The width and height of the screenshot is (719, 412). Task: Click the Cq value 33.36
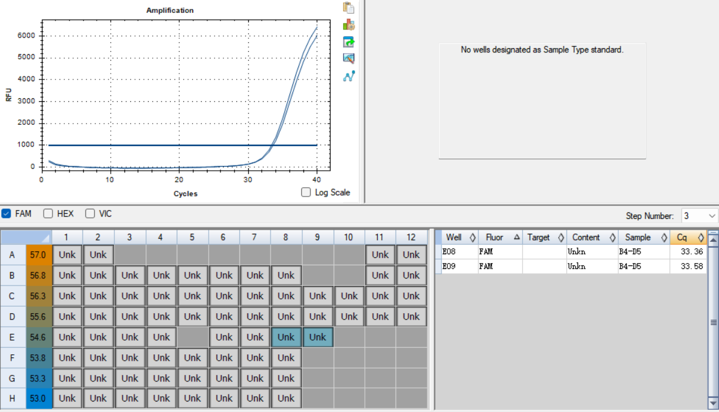691,252
